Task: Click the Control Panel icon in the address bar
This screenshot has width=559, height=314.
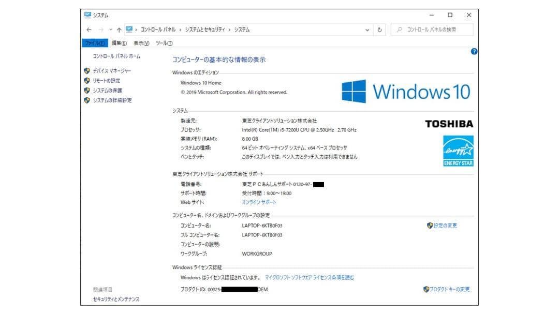Action: [x=128, y=29]
